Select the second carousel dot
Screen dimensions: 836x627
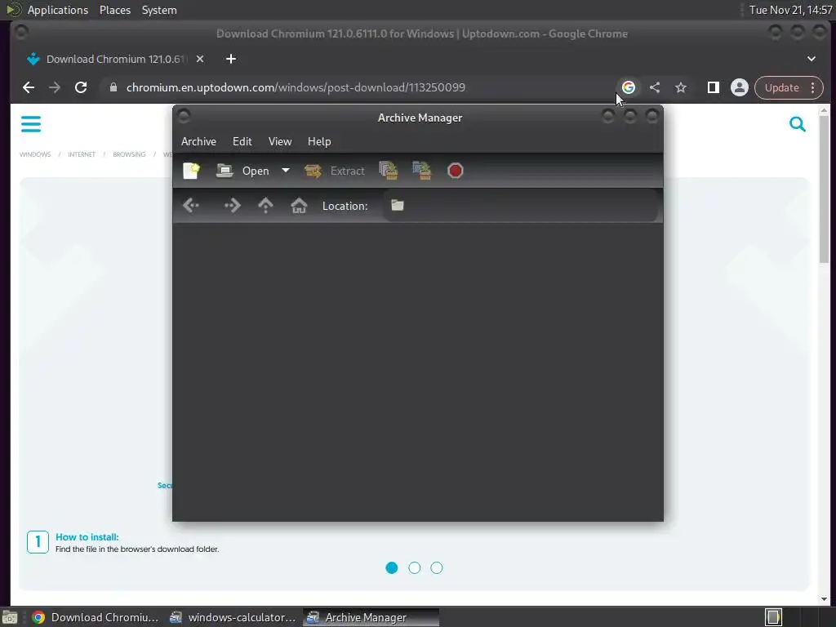pos(414,568)
